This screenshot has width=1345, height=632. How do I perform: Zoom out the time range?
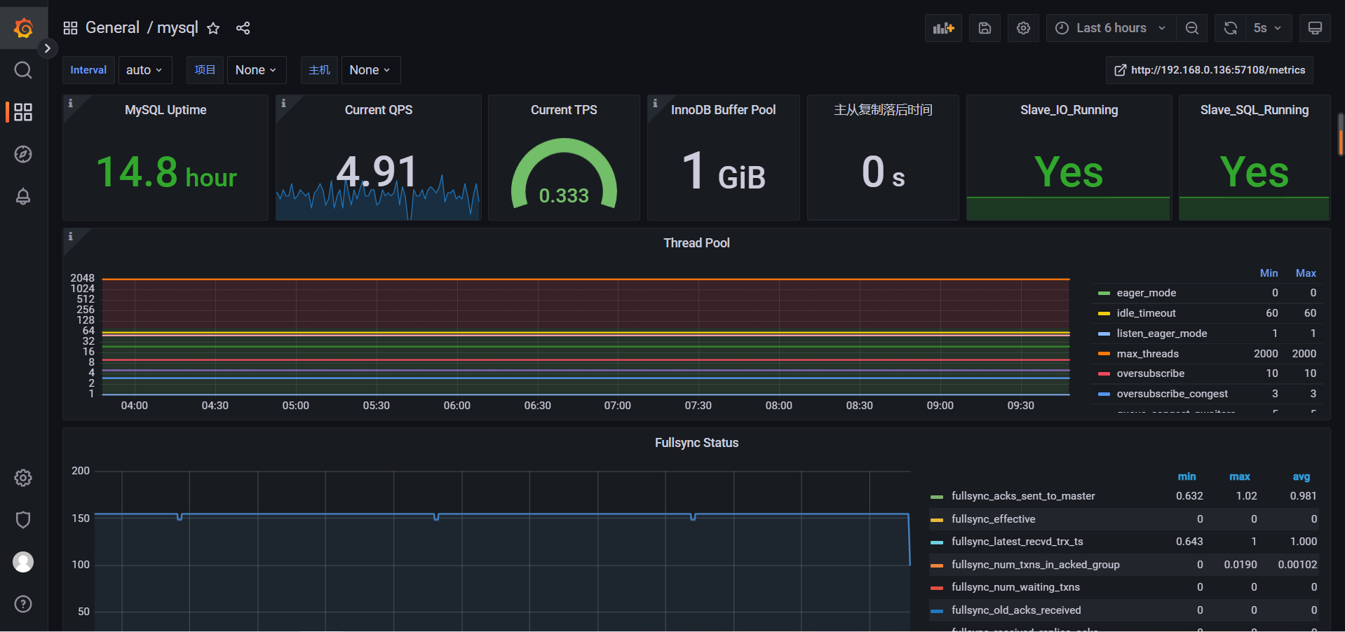tap(1191, 28)
